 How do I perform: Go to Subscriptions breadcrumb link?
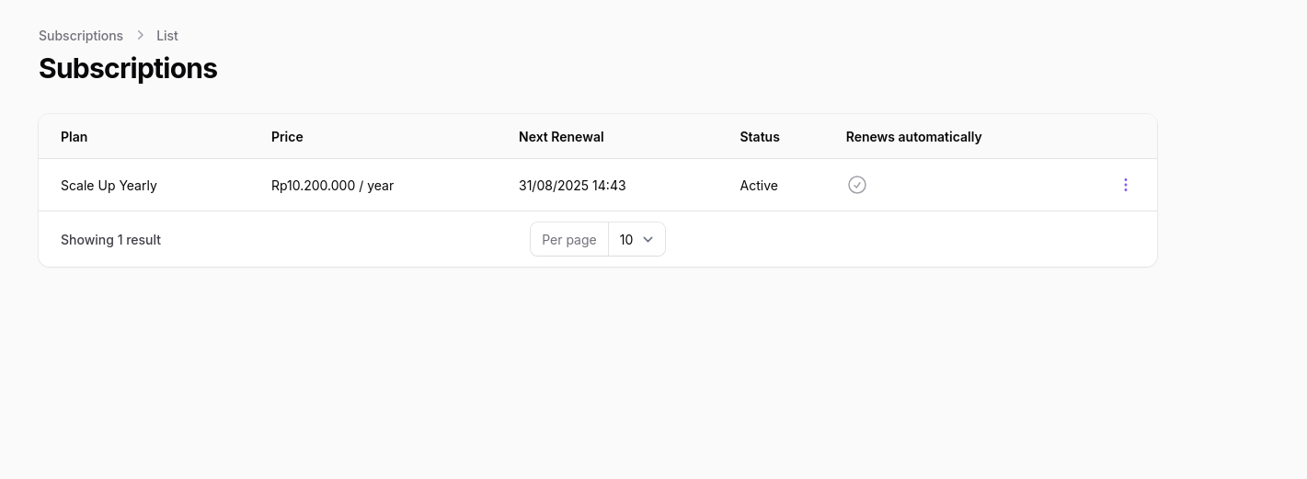point(81,35)
